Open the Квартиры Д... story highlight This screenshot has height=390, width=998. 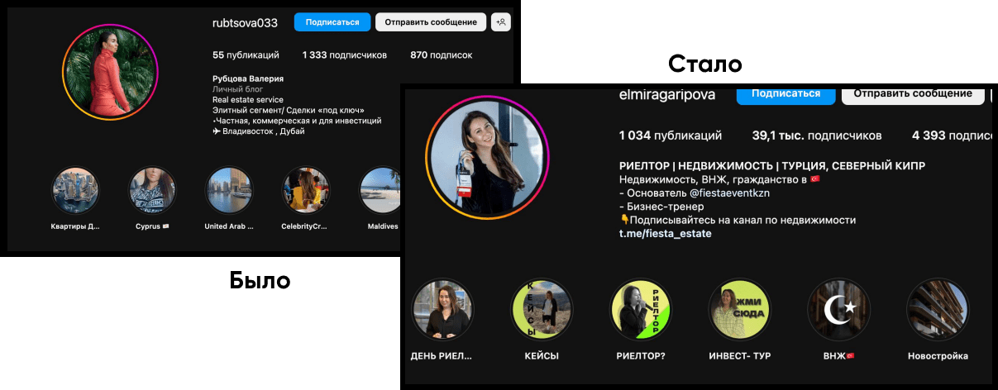76,191
